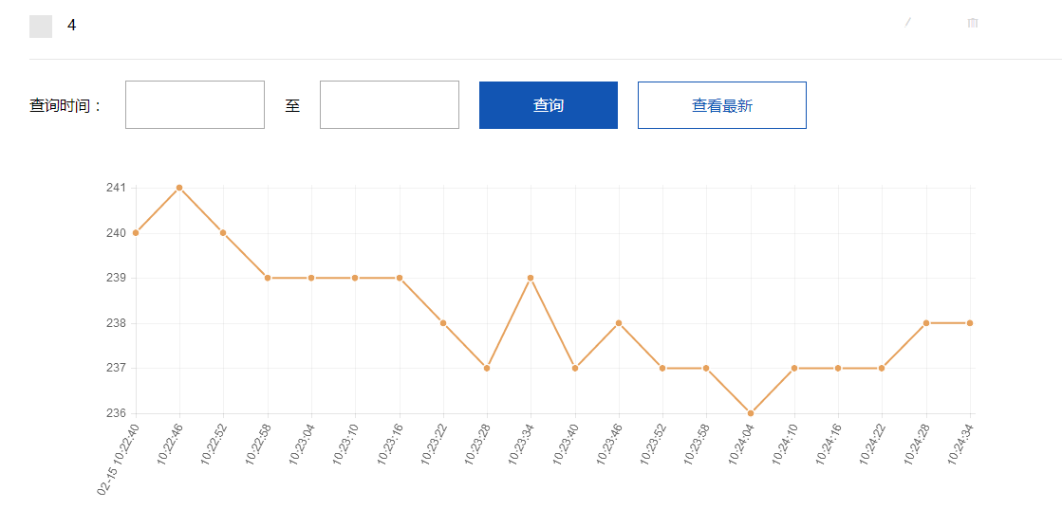1062x509 pixels.
Task: Focus the start query time field
Action: point(195,104)
